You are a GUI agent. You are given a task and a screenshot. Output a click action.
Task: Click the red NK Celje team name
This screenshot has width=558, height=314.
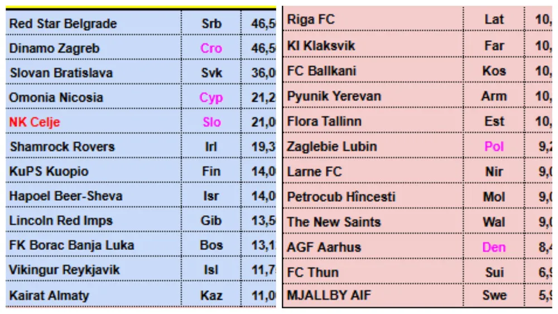35,122
